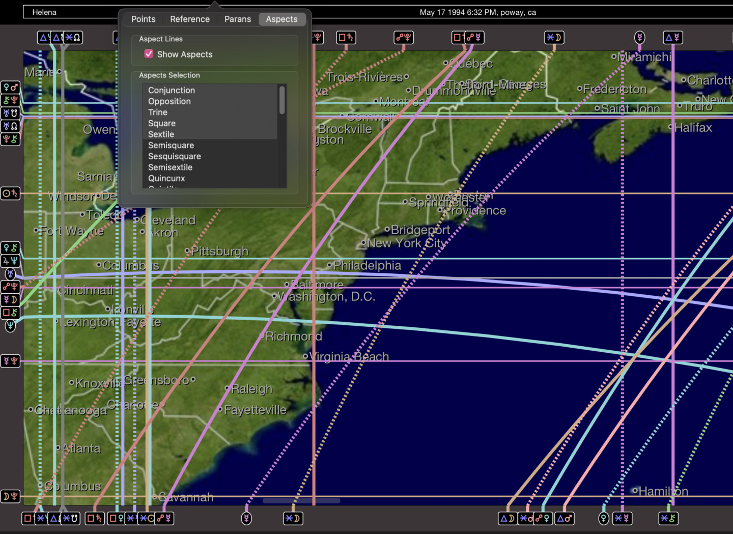Screen dimensions: 733x534
Task: Choose Semisquare in the aspects list
Action: [x=210, y=146]
